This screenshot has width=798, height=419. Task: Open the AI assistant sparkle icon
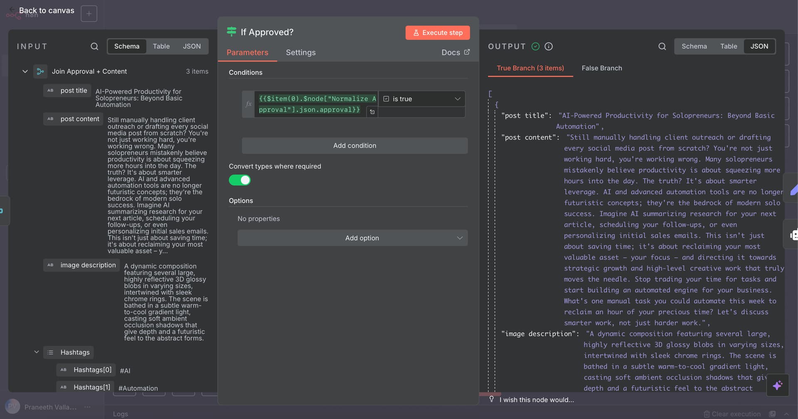pos(777,385)
